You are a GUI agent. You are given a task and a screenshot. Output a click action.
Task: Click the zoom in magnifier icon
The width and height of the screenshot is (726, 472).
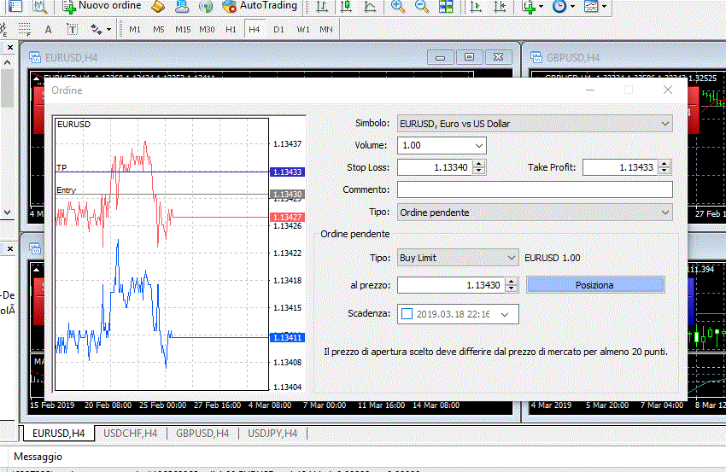(x=398, y=7)
